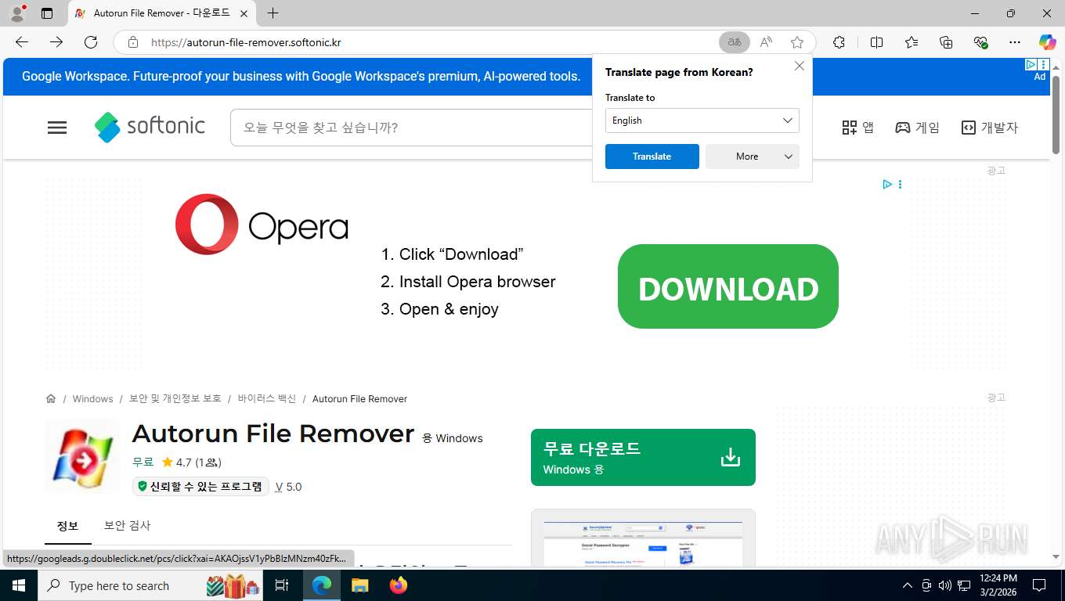Click the taskbar search box
1065x601 pixels.
[152, 585]
